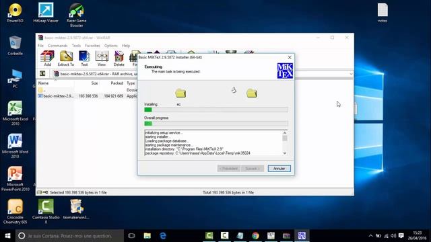Click the log scrollbar up arrow
The width and height of the screenshot is (431, 242).
pos(285,133)
